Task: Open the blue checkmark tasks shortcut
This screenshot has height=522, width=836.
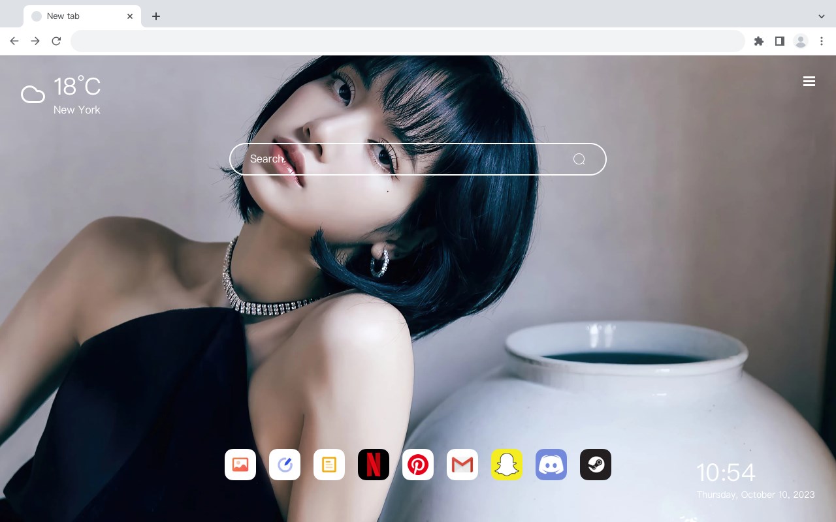Action: 285,465
